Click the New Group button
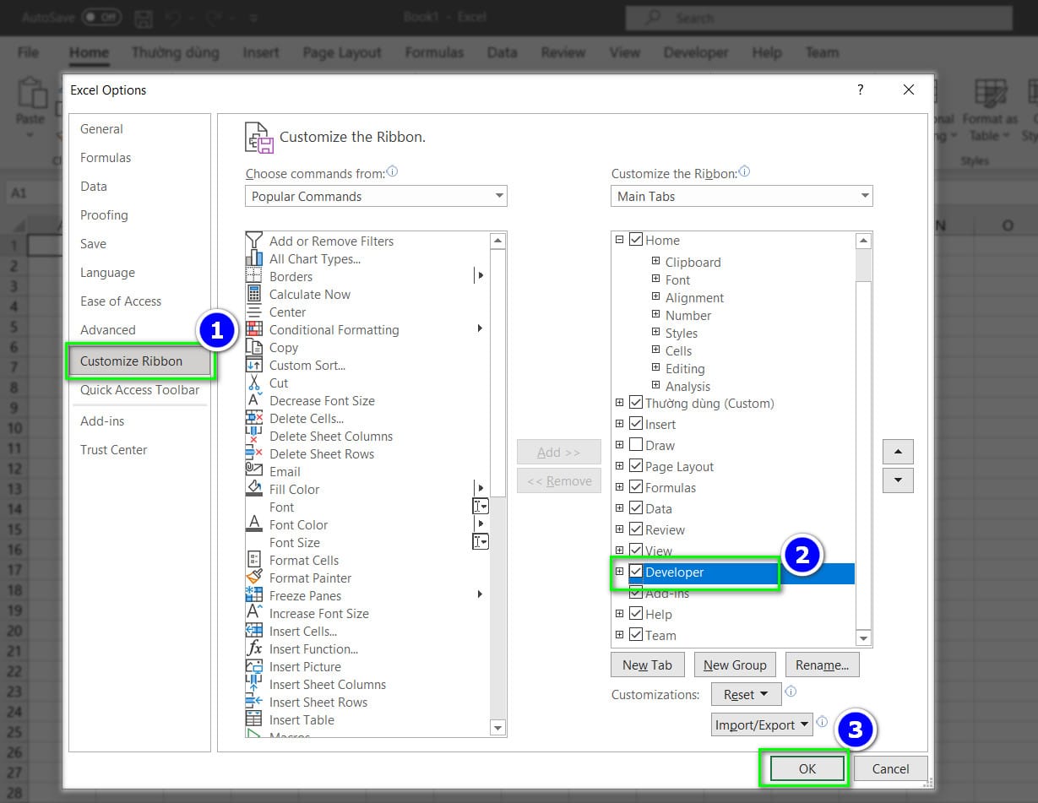 tap(735, 665)
